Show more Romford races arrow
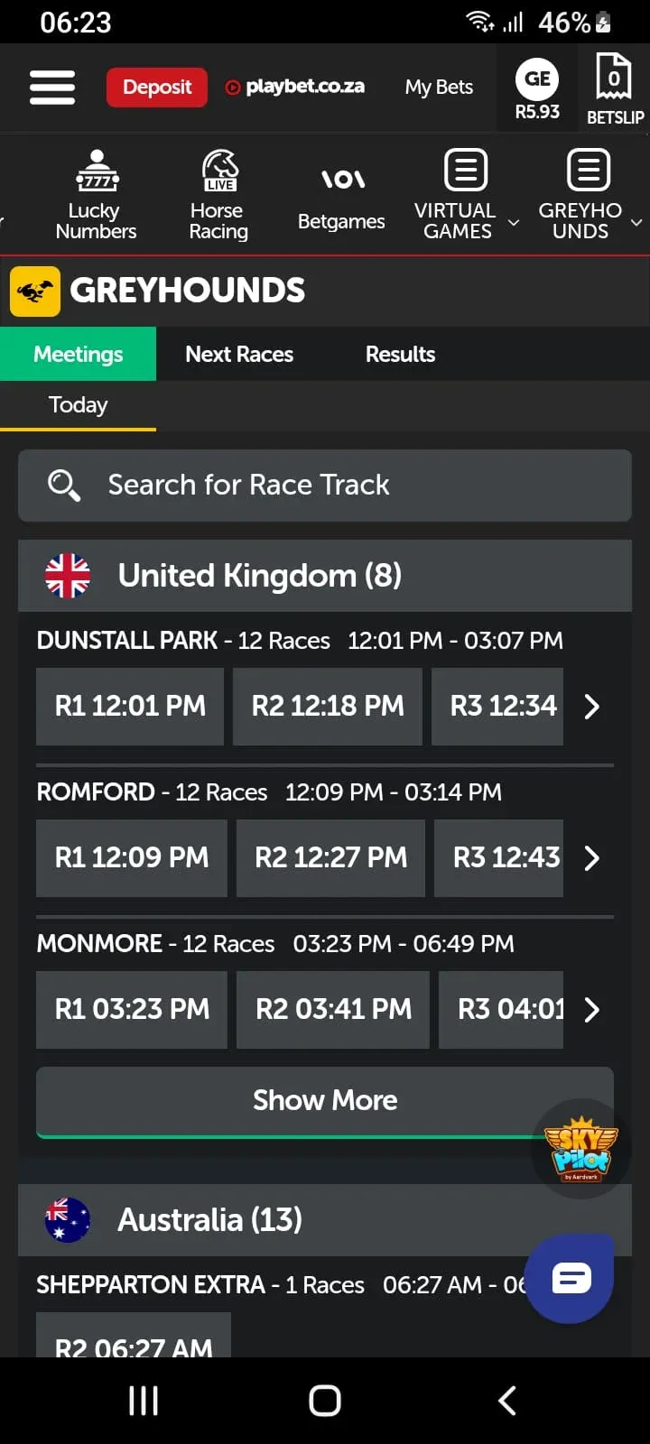Screen dimensions: 650x1444 592,858
